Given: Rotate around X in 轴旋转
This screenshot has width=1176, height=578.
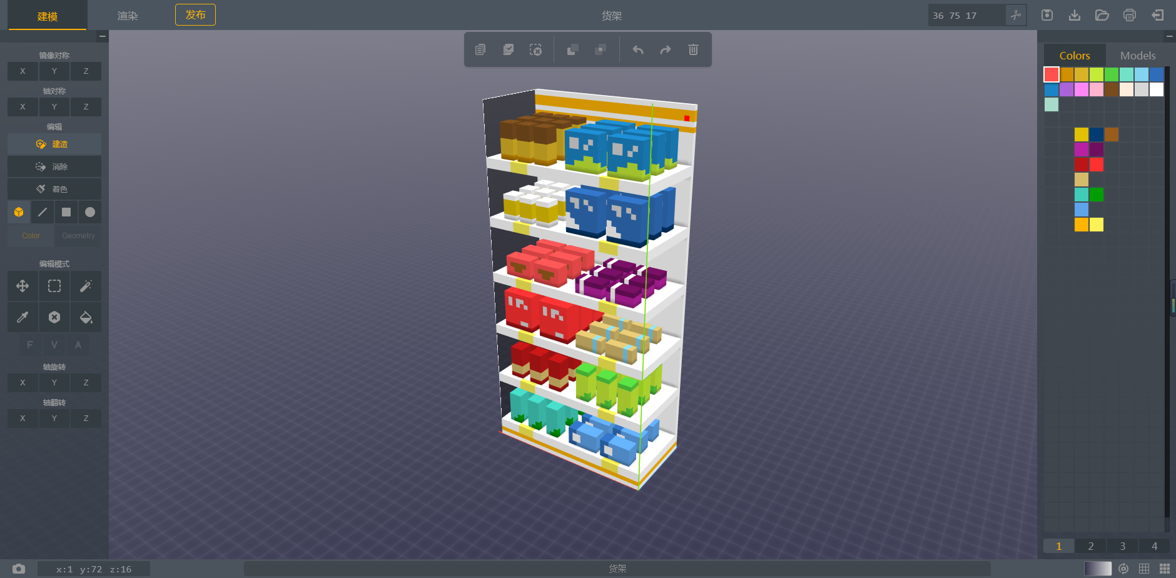Looking at the screenshot, I should 23,383.
